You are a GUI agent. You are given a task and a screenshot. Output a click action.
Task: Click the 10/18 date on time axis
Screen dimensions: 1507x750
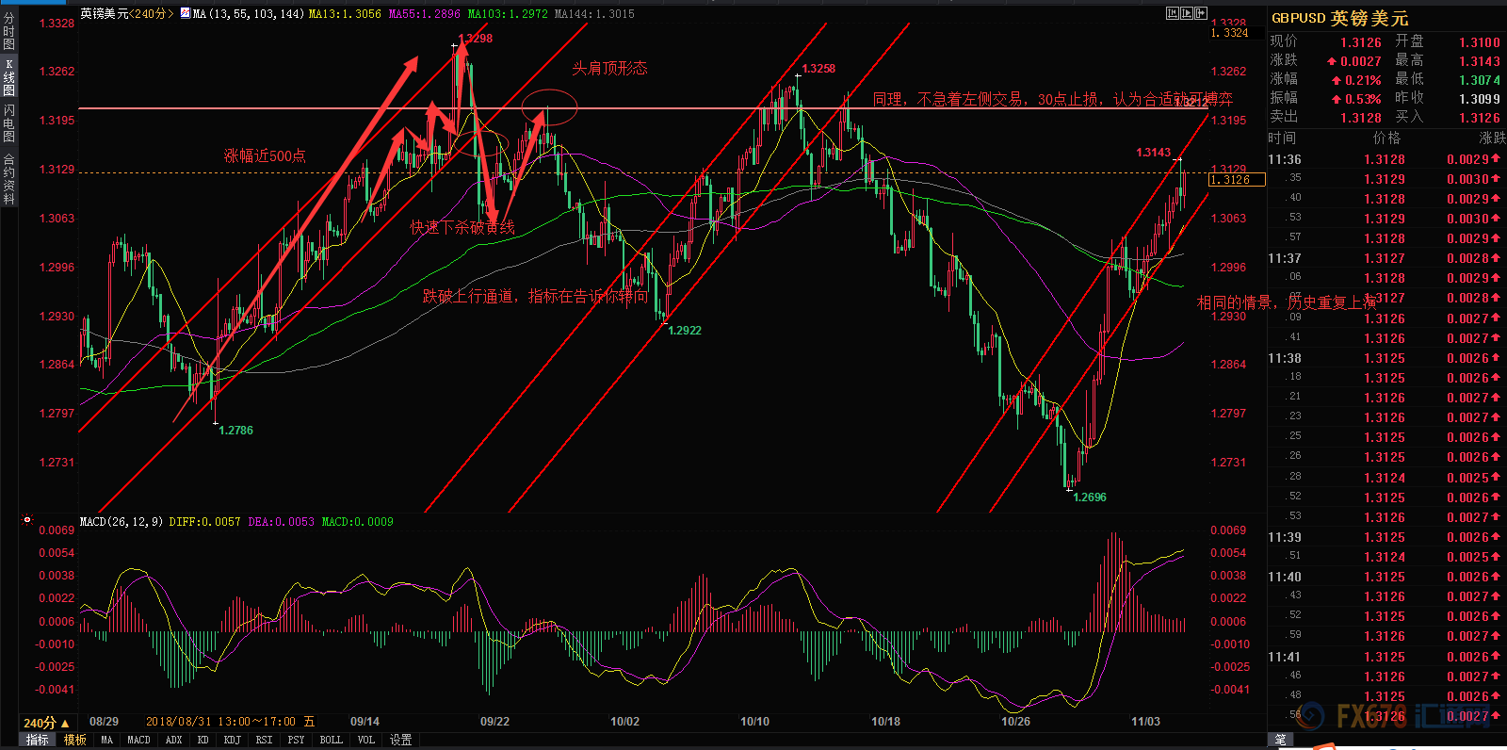[x=885, y=722]
